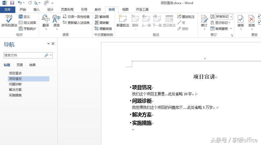Switch to the References (引用) tab

(x=84, y=10)
